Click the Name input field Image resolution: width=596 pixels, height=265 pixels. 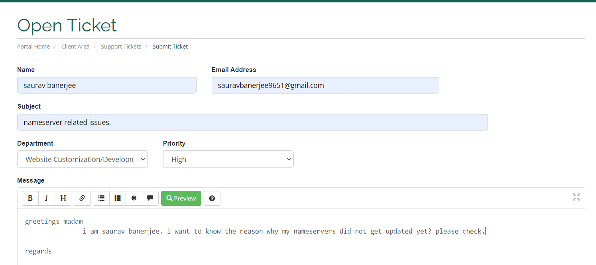[107, 85]
